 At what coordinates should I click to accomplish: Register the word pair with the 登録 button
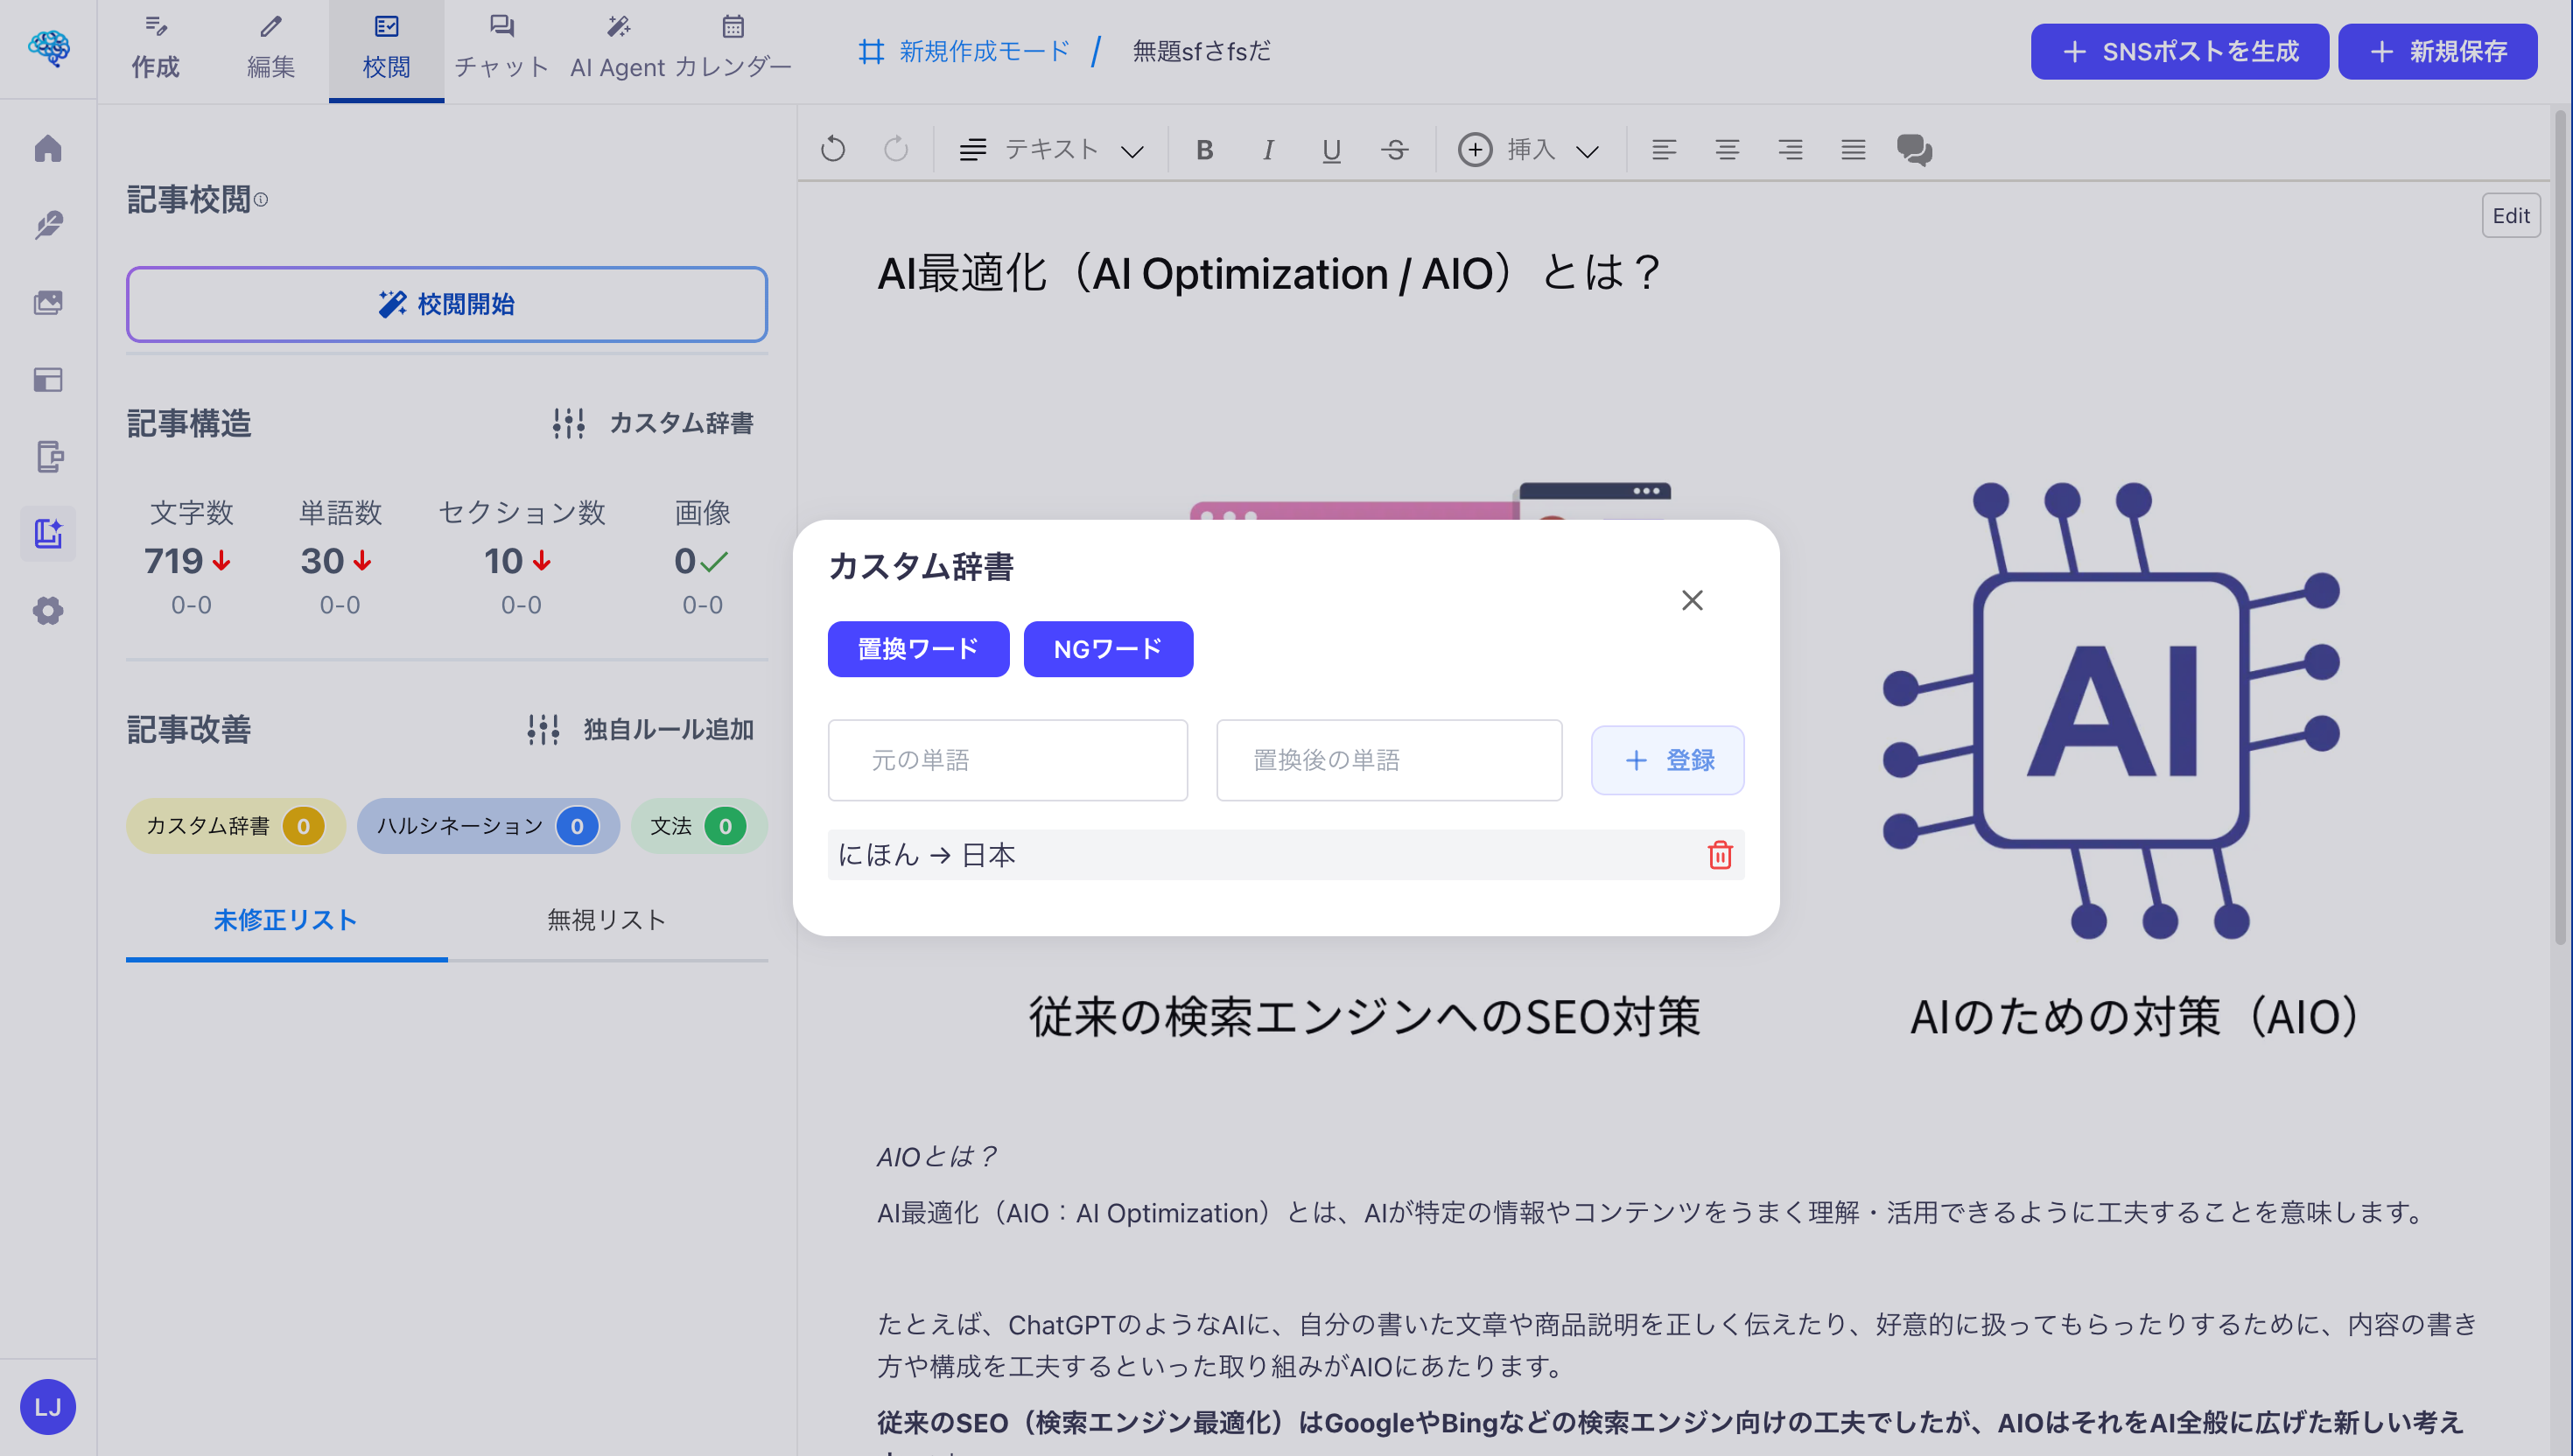point(1666,760)
